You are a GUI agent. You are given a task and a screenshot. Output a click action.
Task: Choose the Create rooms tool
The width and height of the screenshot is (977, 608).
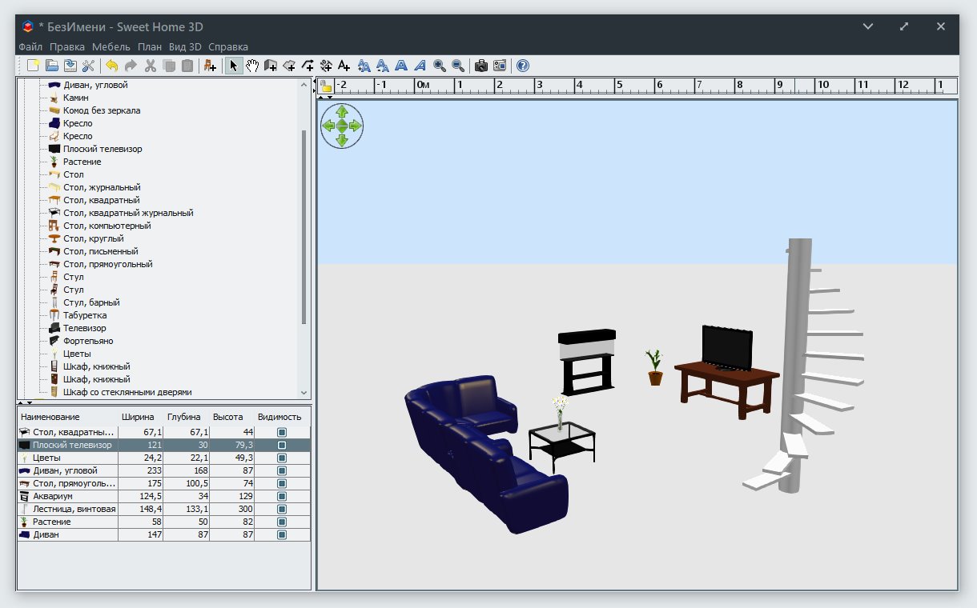(x=289, y=66)
